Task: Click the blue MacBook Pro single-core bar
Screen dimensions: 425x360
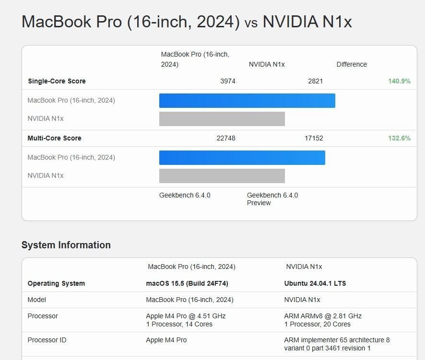Action: coord(247,101)
